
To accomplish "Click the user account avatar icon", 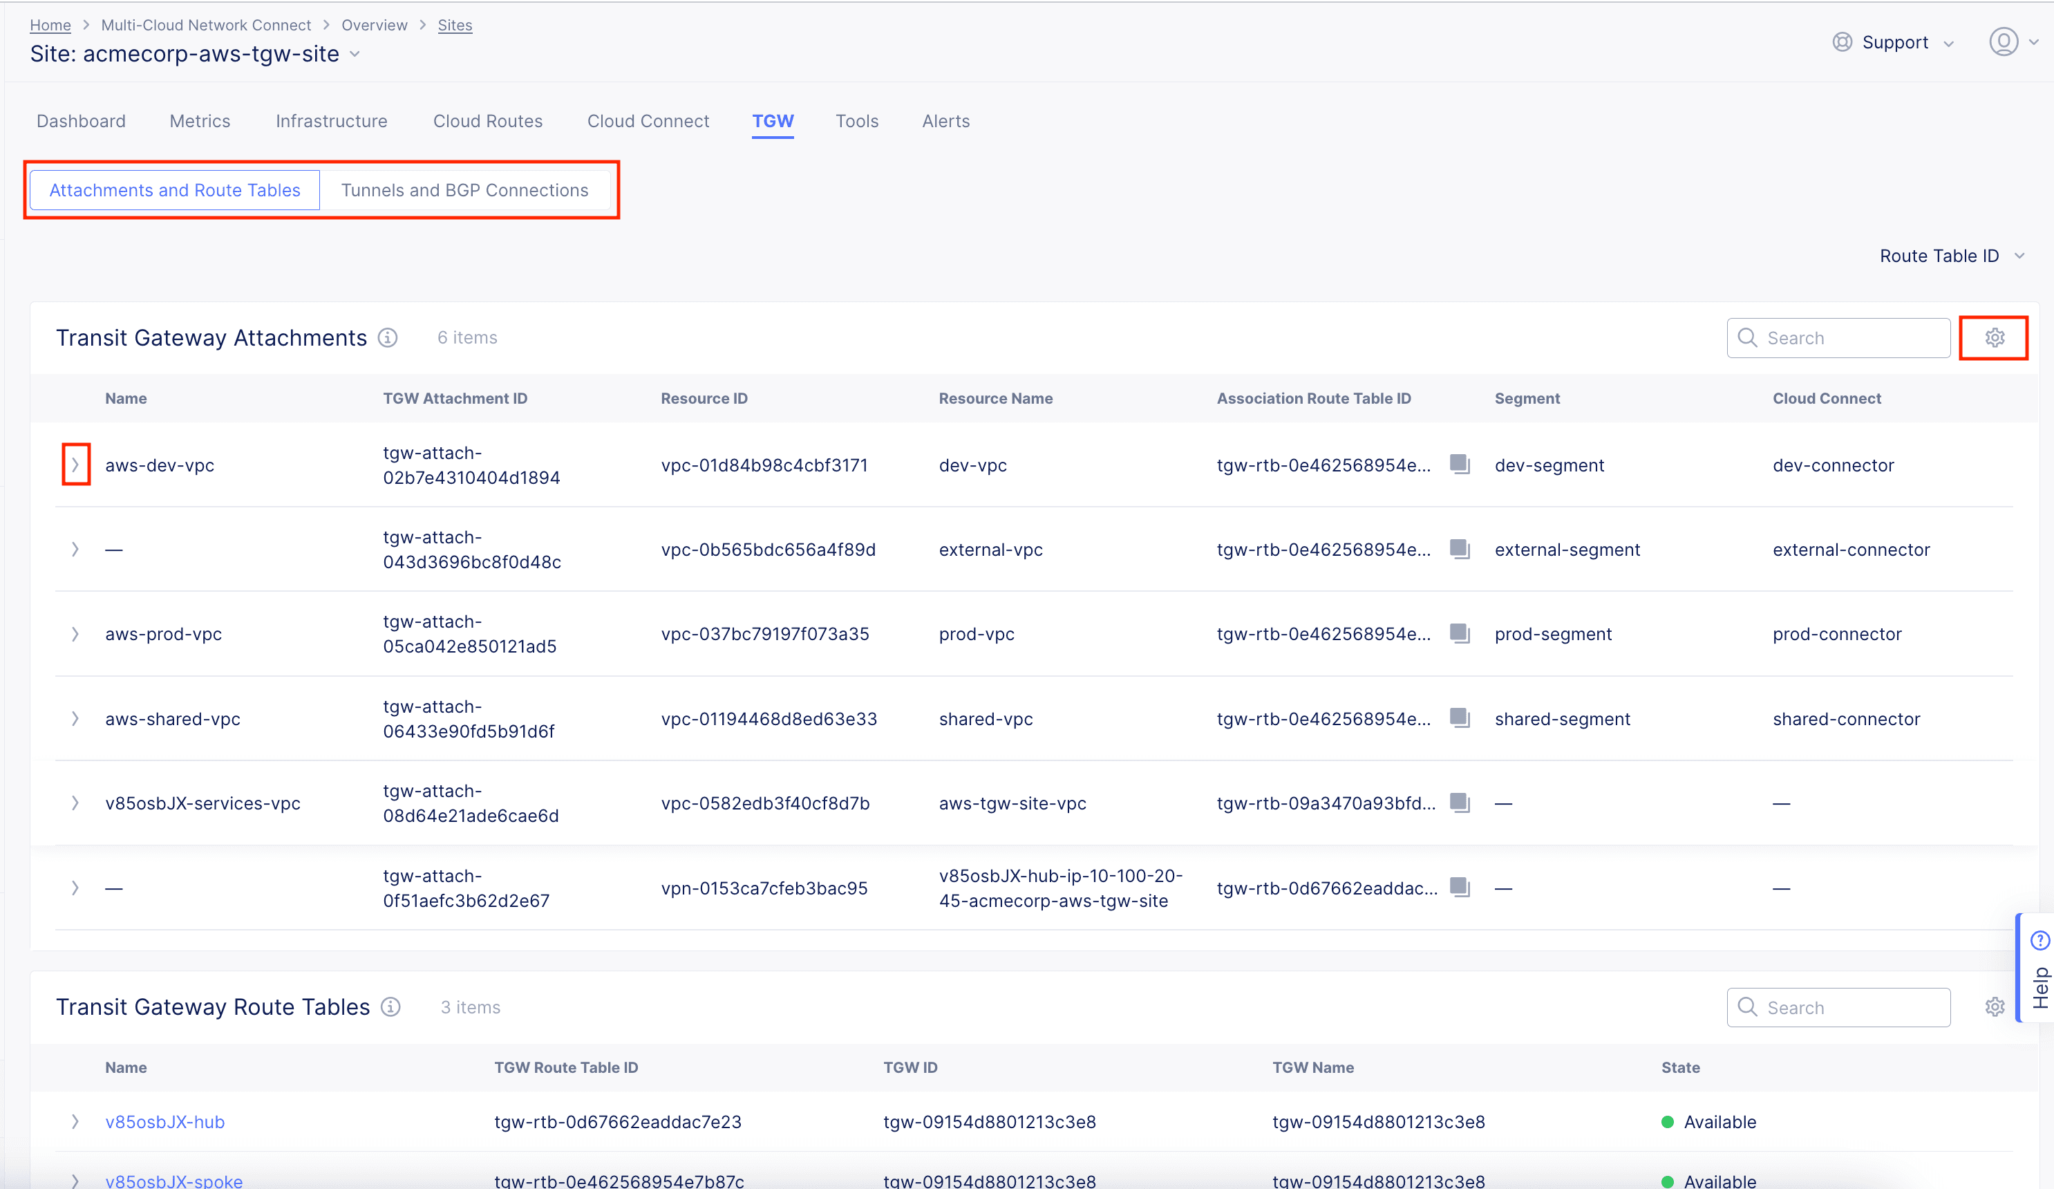I will click(x=2004, y=42).
